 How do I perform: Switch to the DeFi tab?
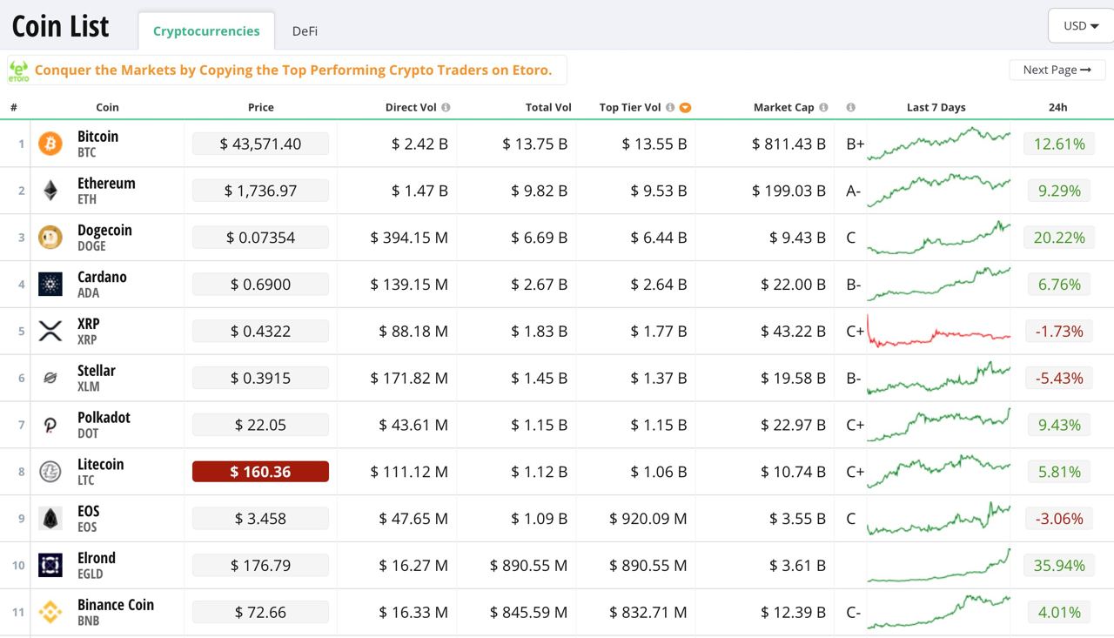point(305,31)
